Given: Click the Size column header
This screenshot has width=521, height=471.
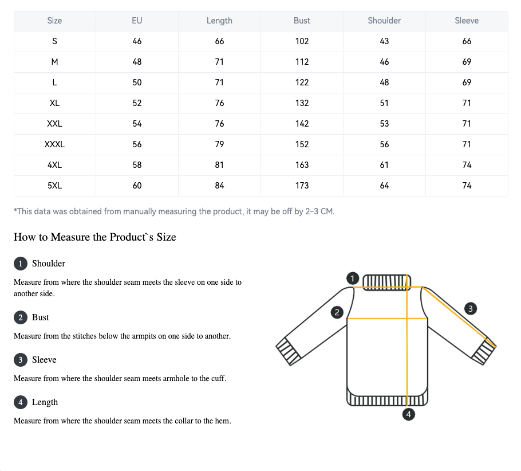Looking at the screenshot, I should 54,21.
